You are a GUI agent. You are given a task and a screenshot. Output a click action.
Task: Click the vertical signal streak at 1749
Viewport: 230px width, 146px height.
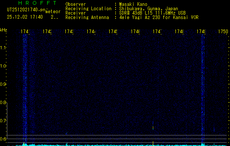[202, 88]
